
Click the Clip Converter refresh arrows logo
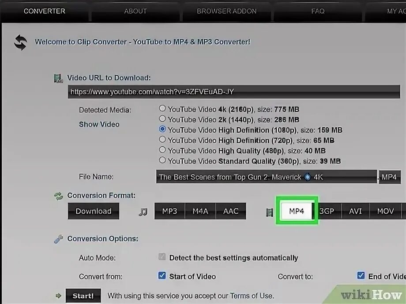click(20, 42)
